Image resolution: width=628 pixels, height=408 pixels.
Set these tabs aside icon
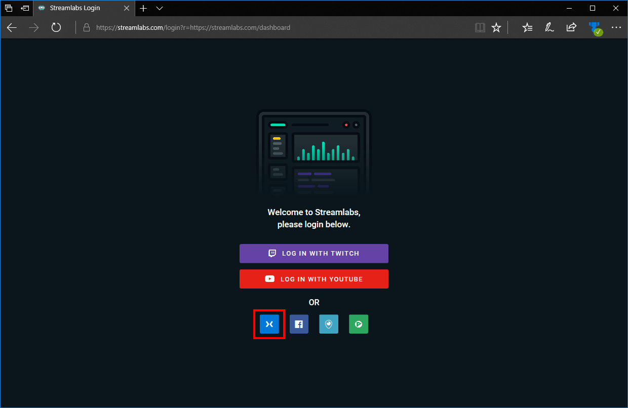coord(25,8)
